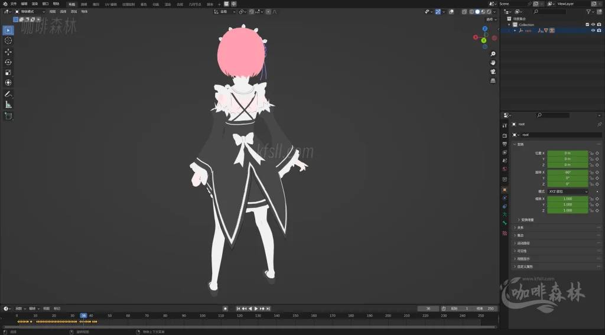Switch to the Animation workspace tab

(x=155, y=4)
